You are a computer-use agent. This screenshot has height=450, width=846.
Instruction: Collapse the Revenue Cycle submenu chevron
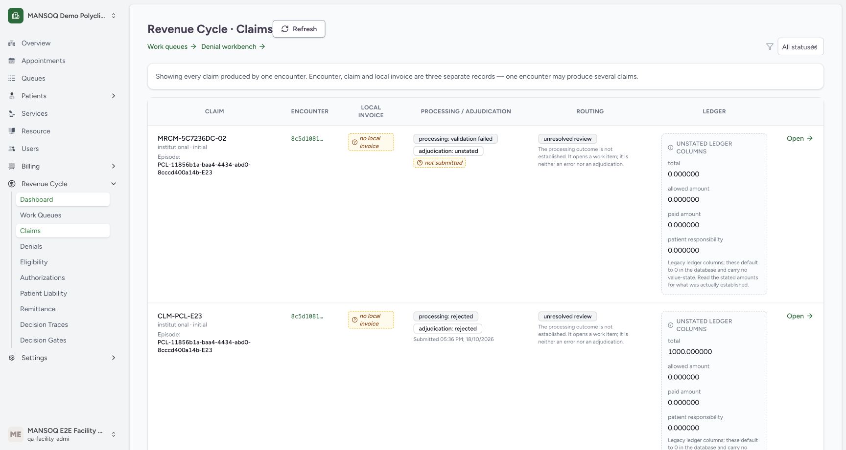point(114,184)
